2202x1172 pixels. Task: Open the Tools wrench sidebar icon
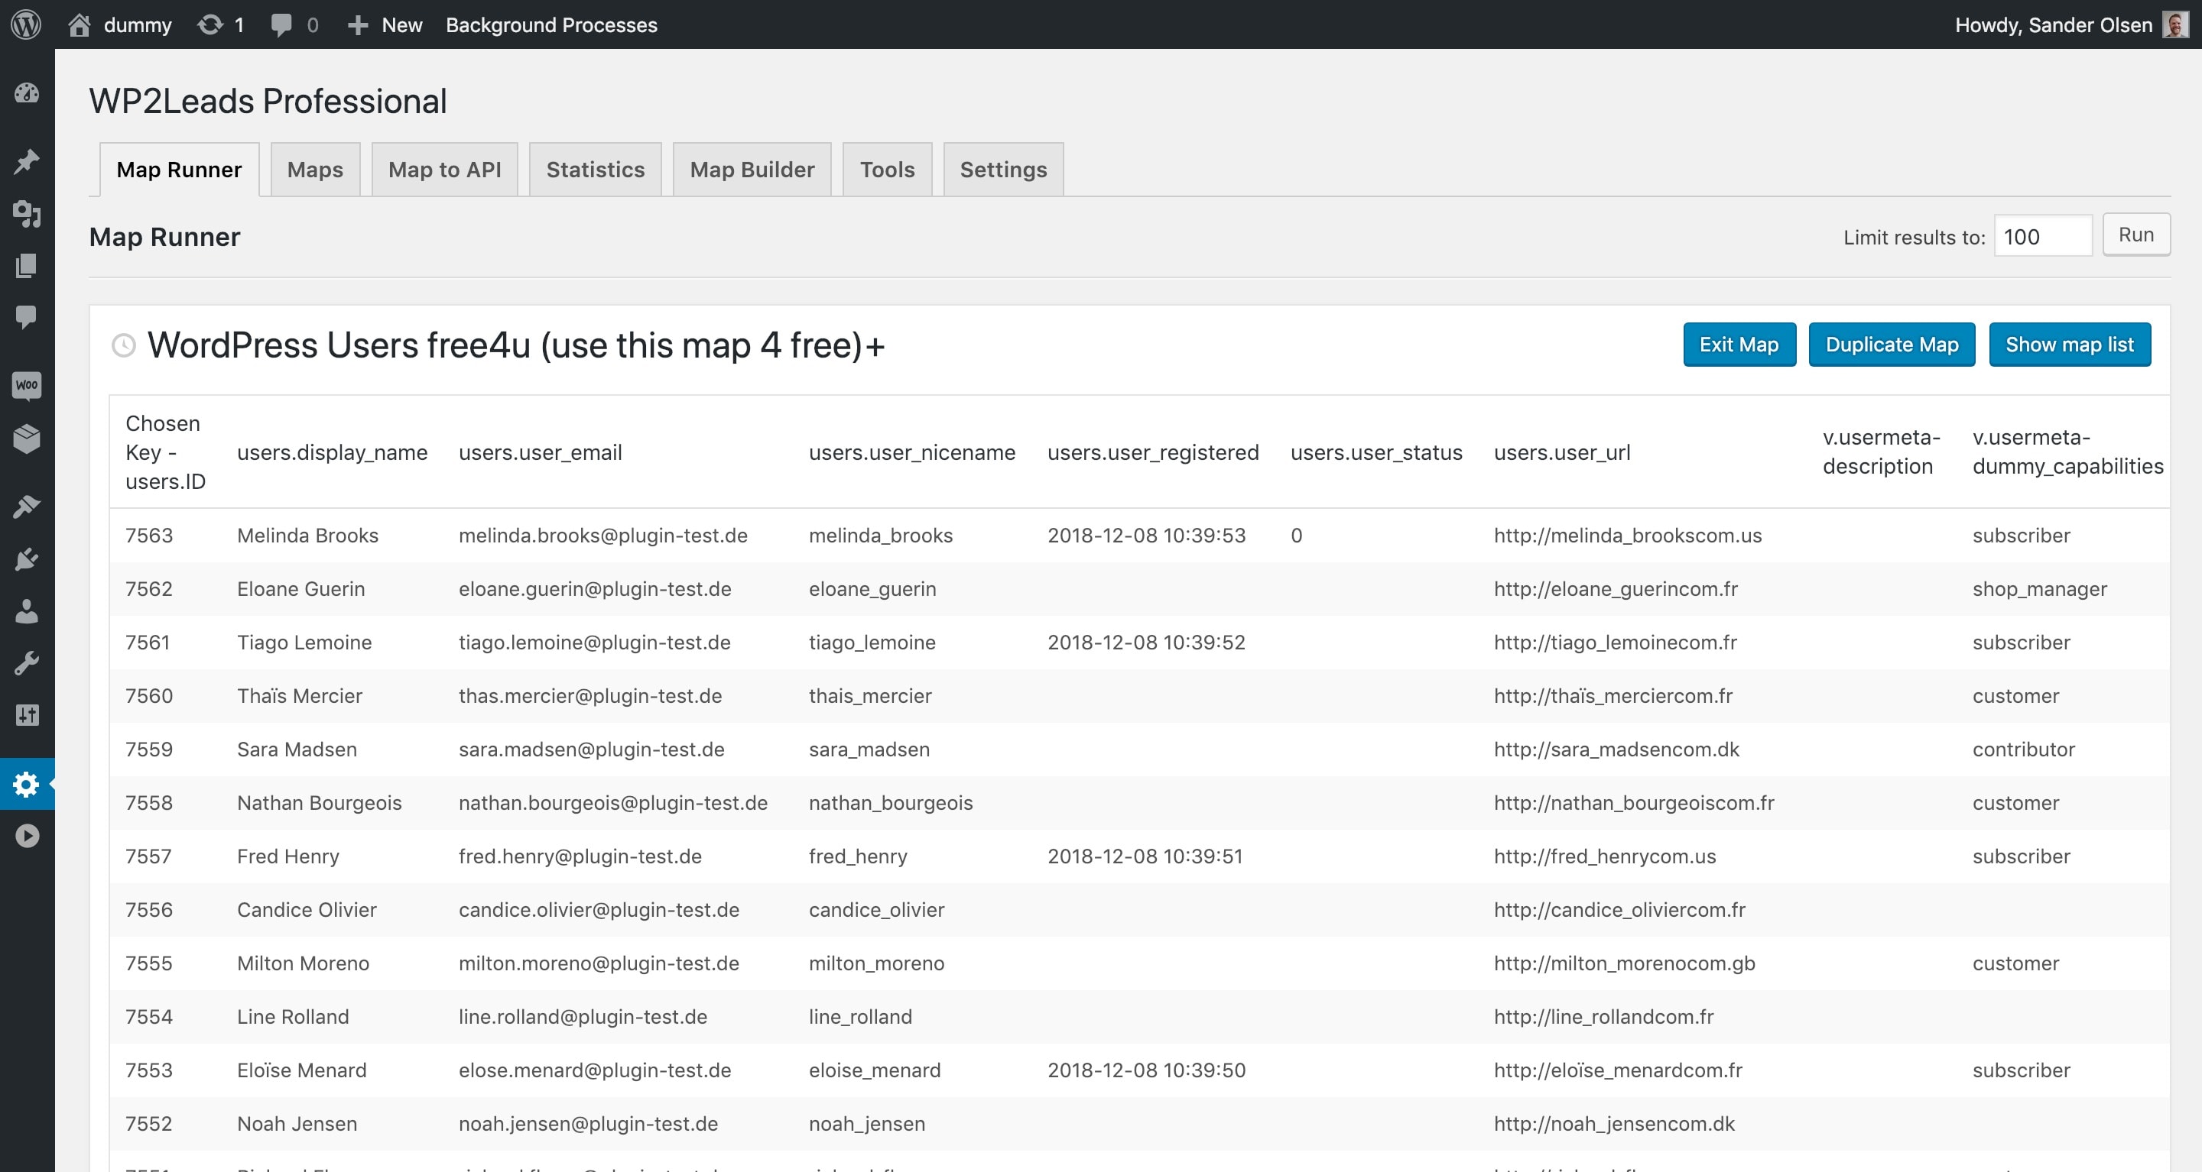(x=27, y=664)
